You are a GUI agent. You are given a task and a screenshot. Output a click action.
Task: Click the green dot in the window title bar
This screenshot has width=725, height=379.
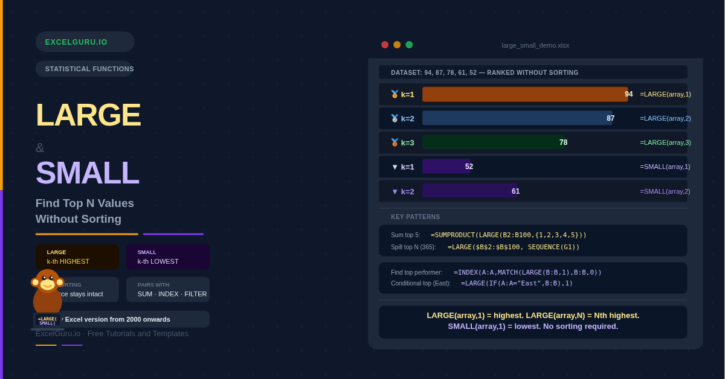click(x=409, y=45)
